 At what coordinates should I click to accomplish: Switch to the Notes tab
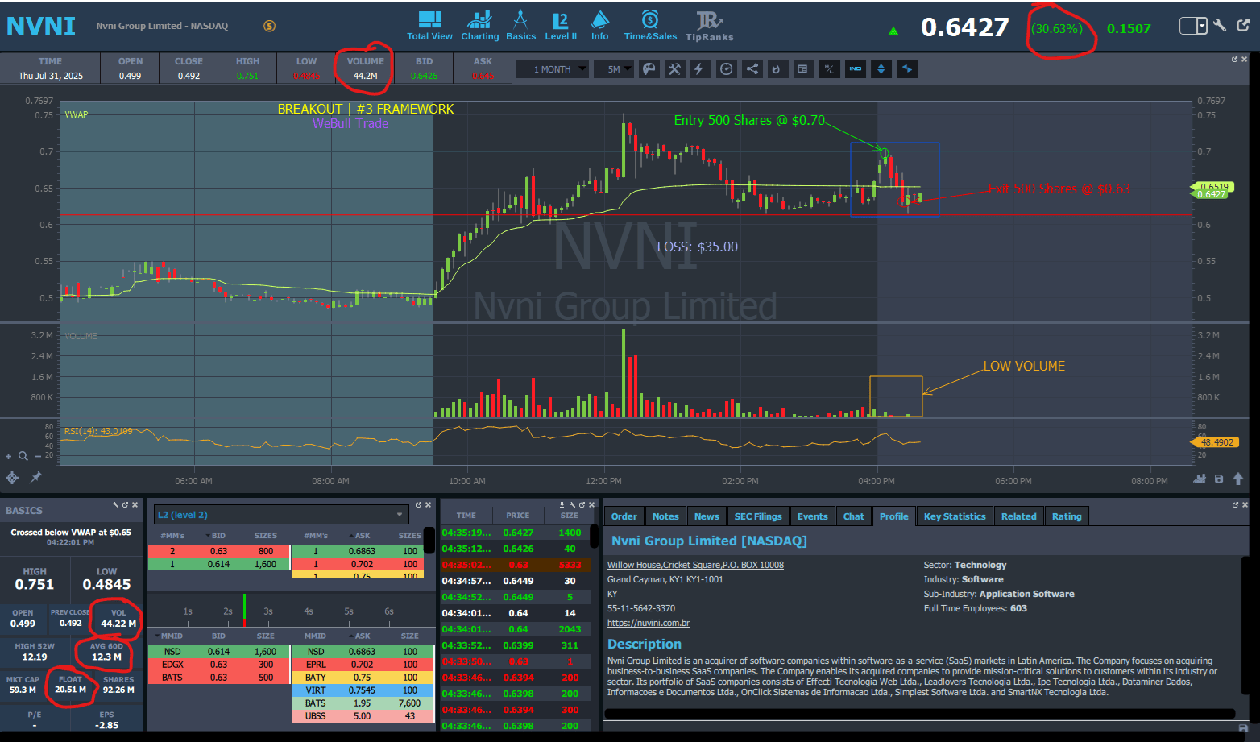665,516
